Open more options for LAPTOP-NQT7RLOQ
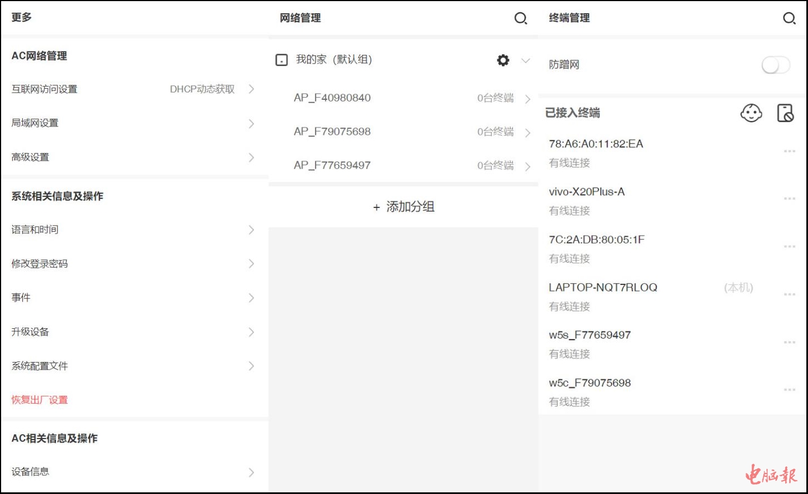 coord(789,294)
